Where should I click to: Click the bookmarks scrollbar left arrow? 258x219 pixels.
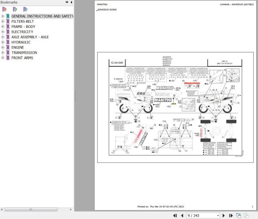[2, 210]
